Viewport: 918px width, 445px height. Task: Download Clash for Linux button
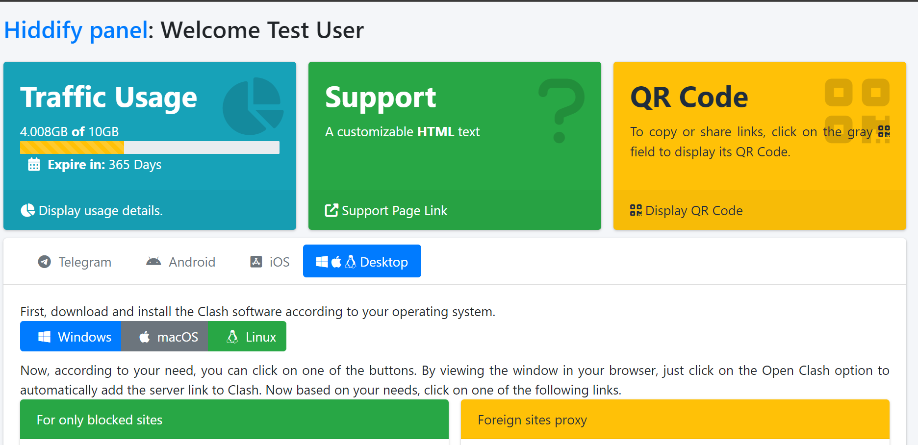(247, 336)
